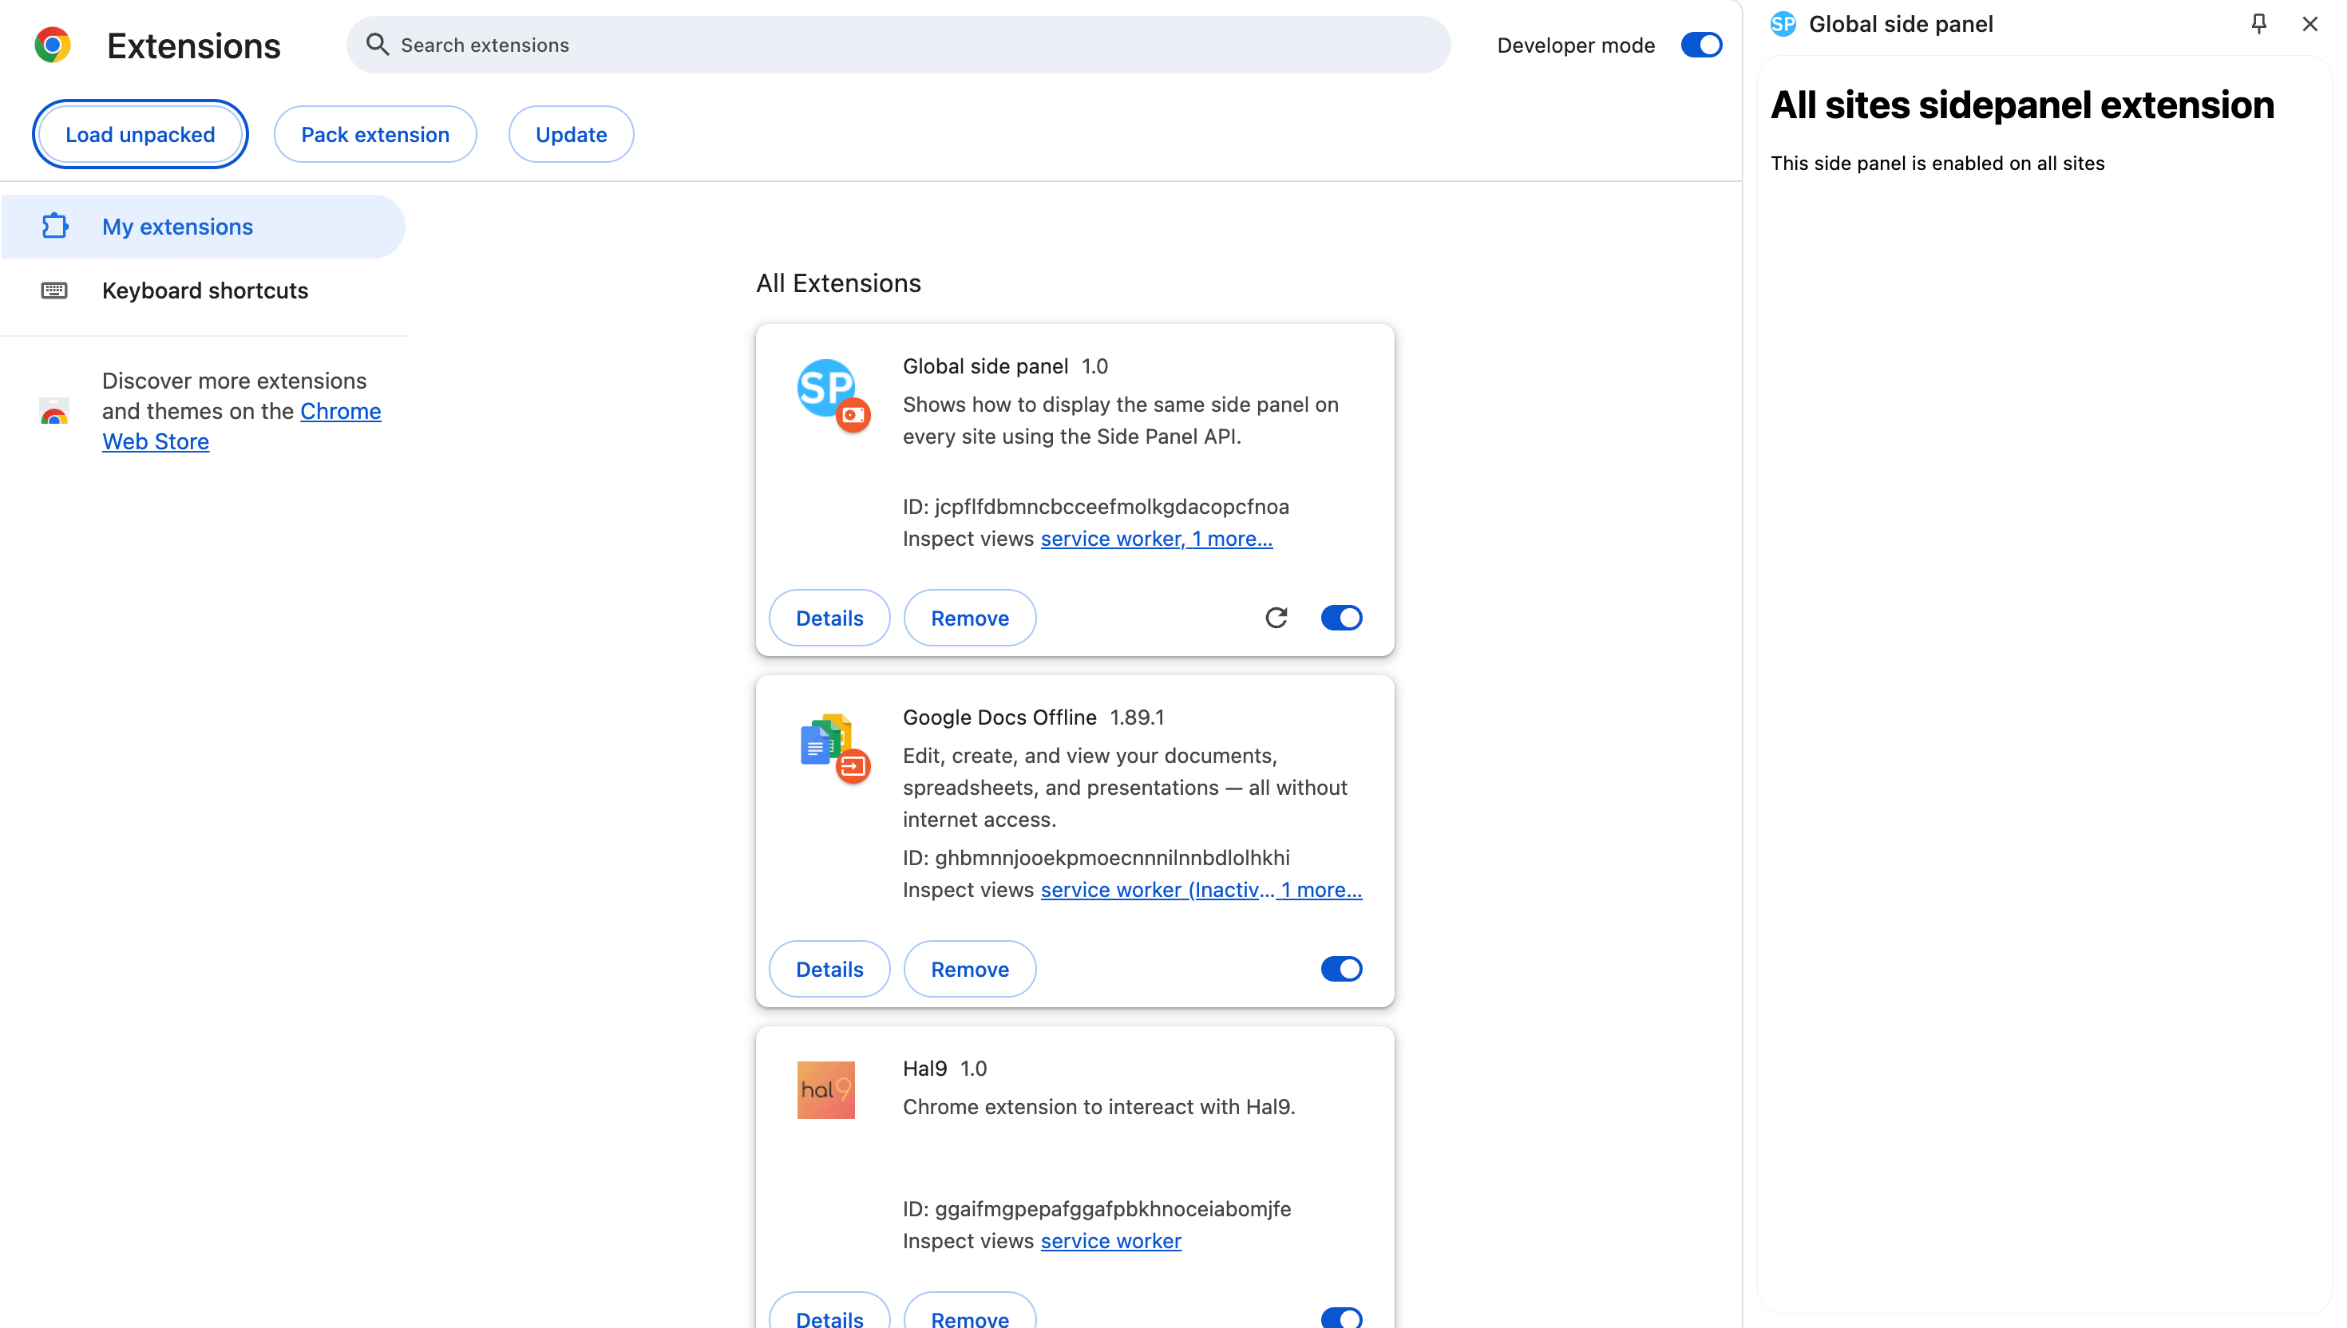
Task: Pin the Global side panel
Action: tap(2258, 24)
